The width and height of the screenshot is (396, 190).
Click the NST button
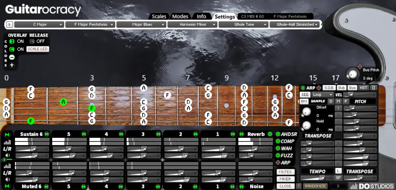(363, 88)
